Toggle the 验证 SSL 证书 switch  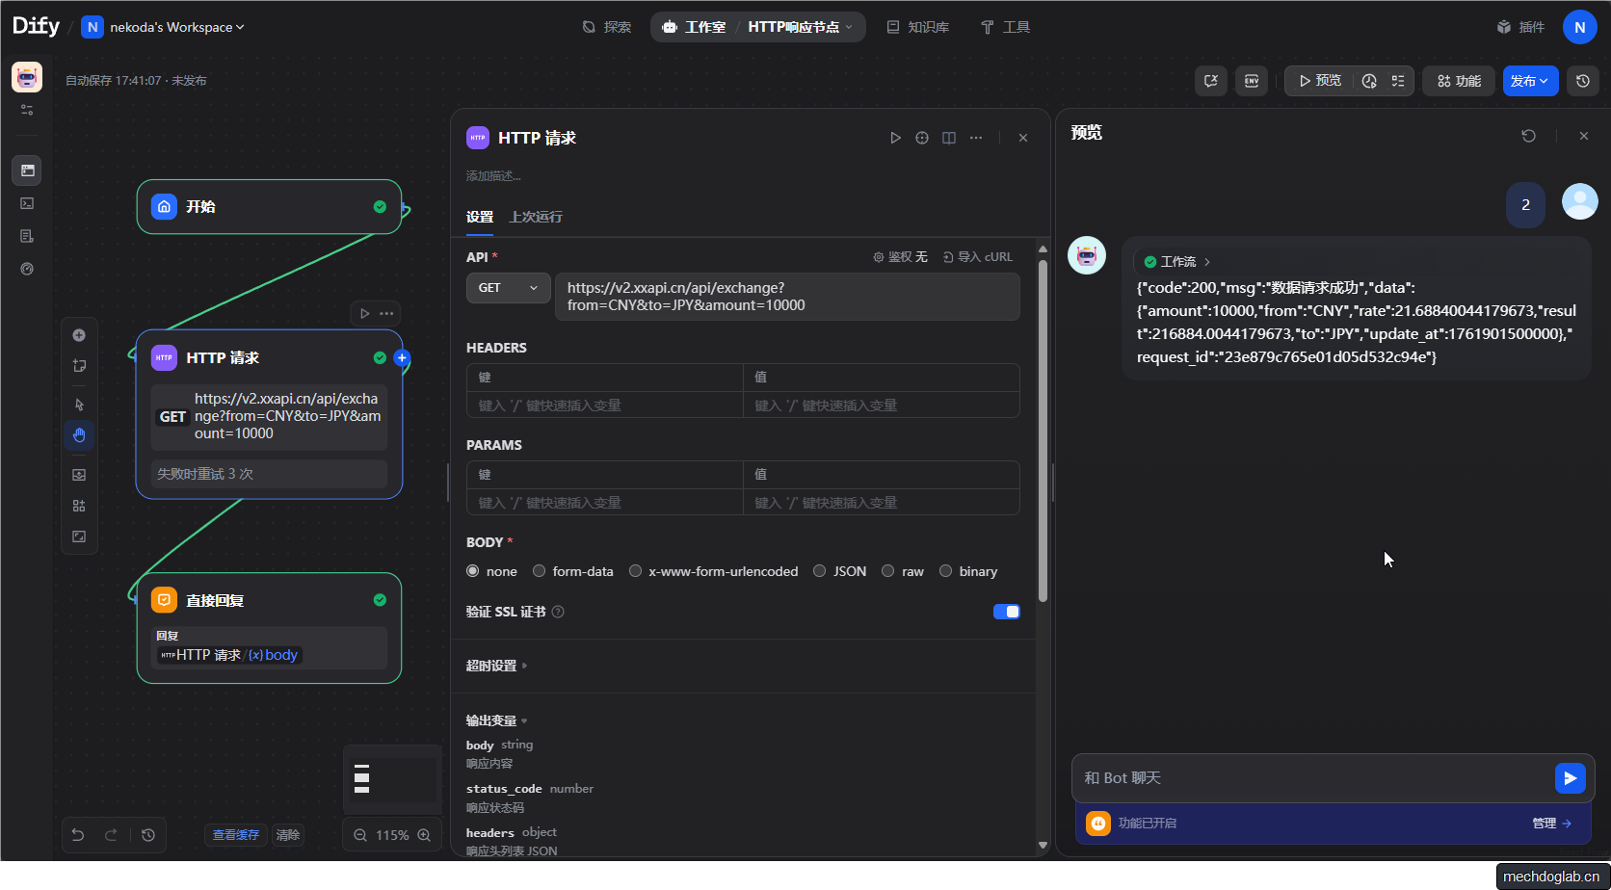click(1006, 611)
